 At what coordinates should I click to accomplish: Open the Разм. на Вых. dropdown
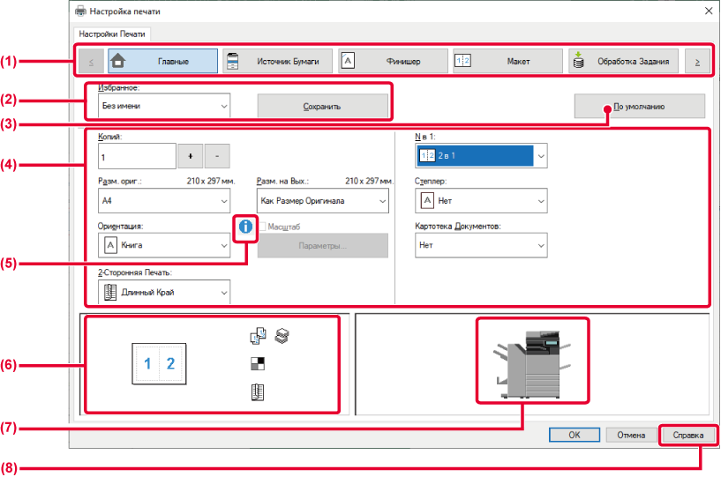[323, 201]
